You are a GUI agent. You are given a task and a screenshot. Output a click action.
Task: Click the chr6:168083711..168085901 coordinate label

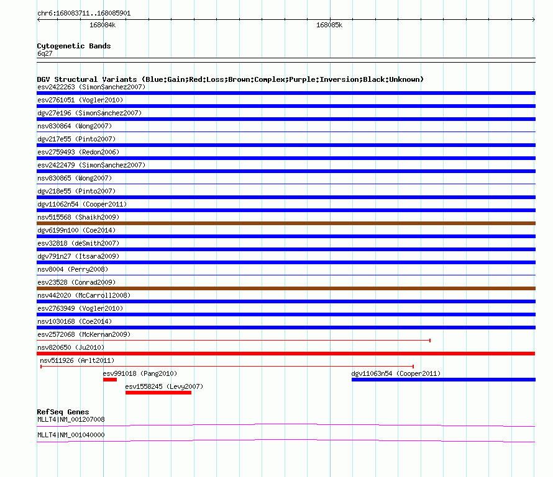tap(84, 13)
